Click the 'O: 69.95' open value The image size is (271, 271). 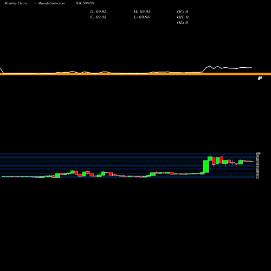pyautogui.click(x=98, y=11)
